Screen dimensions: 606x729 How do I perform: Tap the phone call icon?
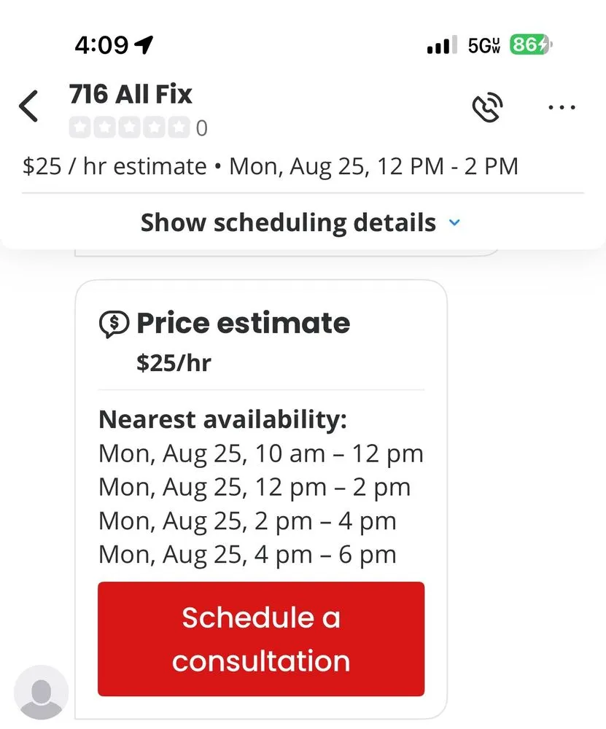[487, 108]
